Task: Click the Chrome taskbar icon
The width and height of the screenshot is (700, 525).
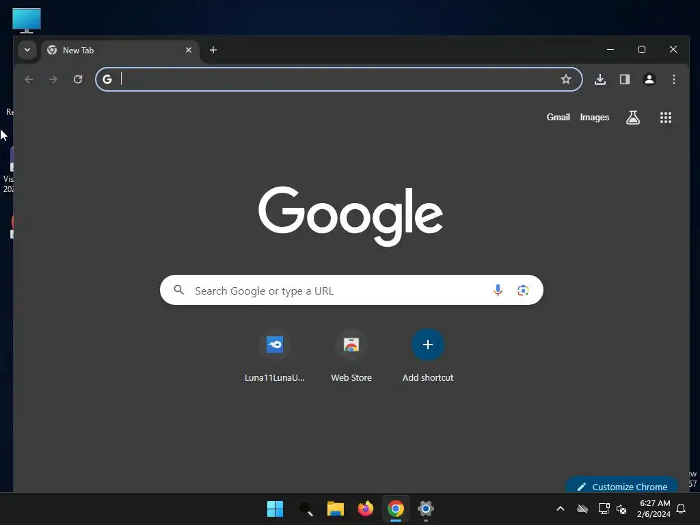Action: 396,509
